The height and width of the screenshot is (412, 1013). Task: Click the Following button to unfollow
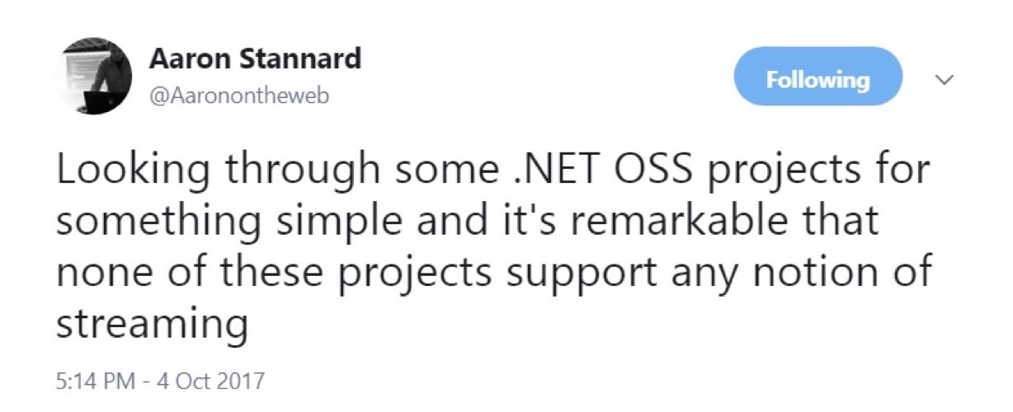tap(817, 80)
